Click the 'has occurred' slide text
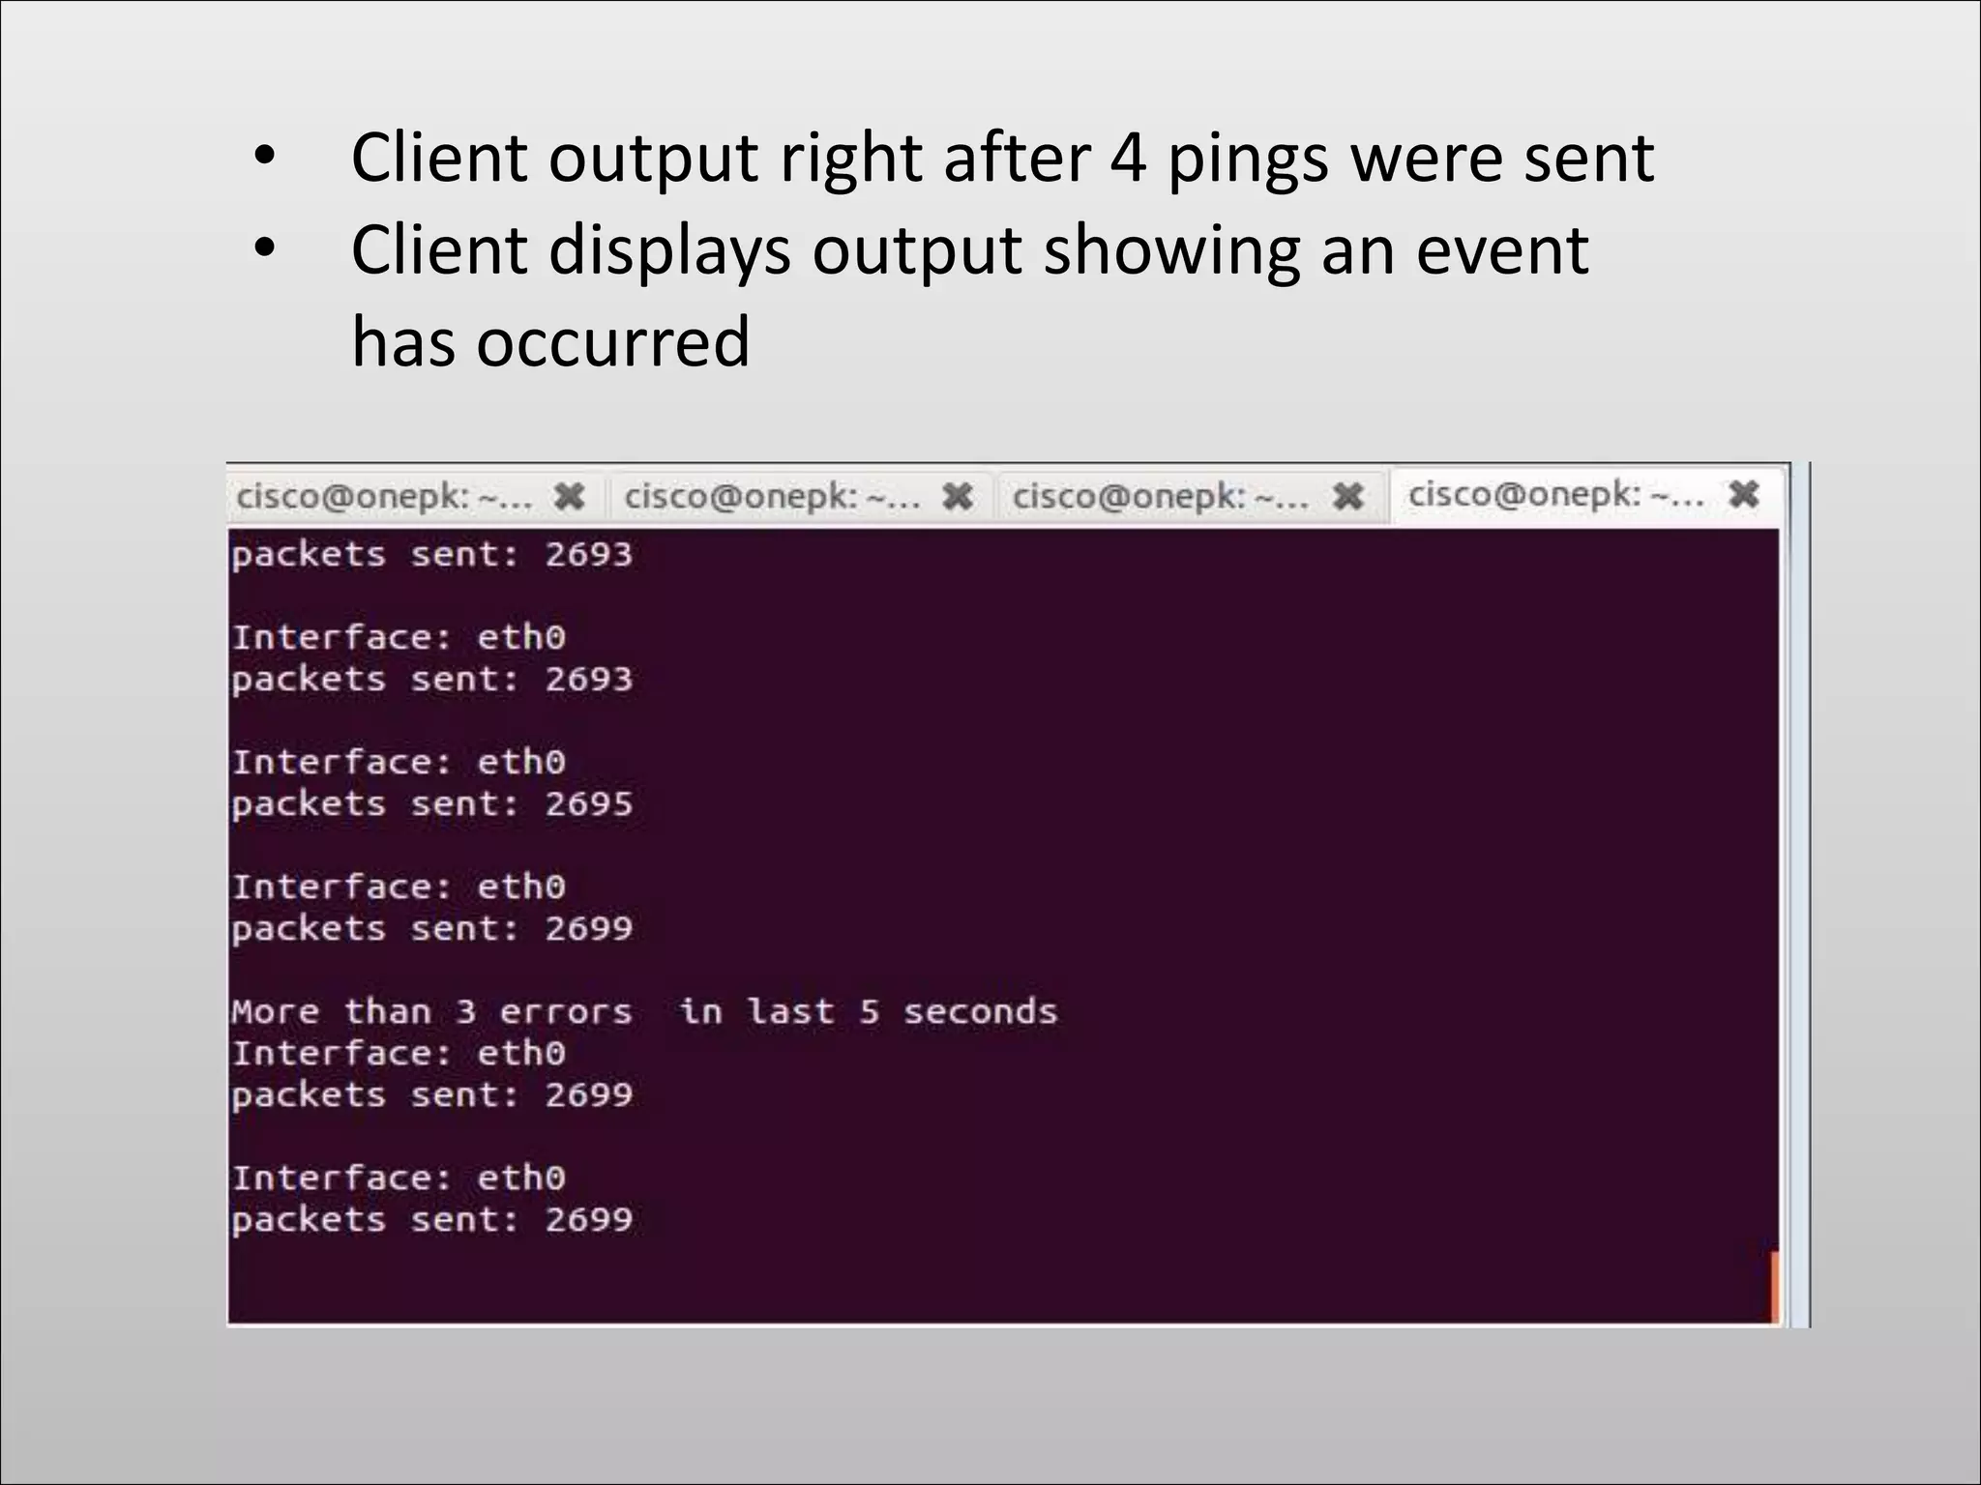 click(550, 341)
